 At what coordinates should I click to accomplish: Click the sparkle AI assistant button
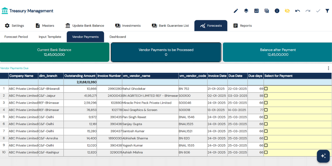pos(323,156)
